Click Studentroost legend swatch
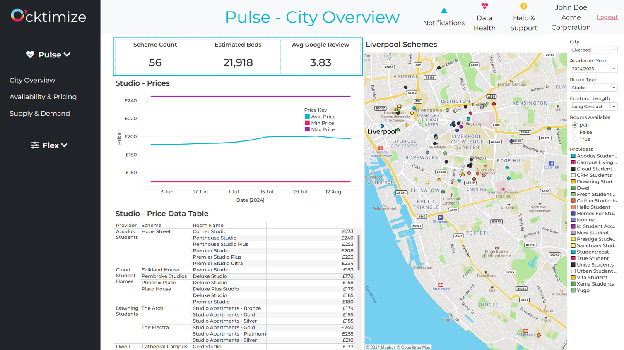 [x=573, y=252]
